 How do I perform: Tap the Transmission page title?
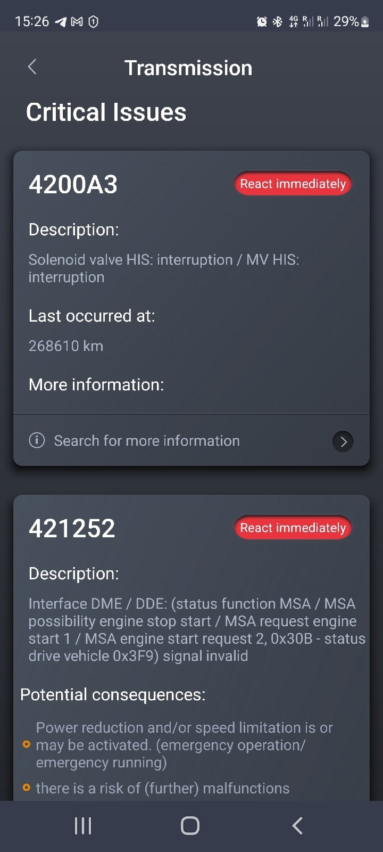188,68
